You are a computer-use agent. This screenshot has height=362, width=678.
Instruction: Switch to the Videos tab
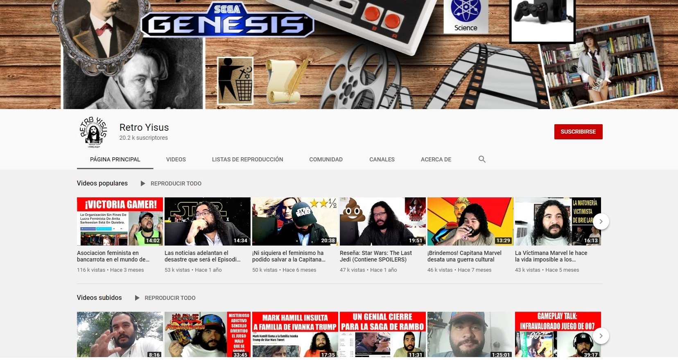click(x=176, y=159)
